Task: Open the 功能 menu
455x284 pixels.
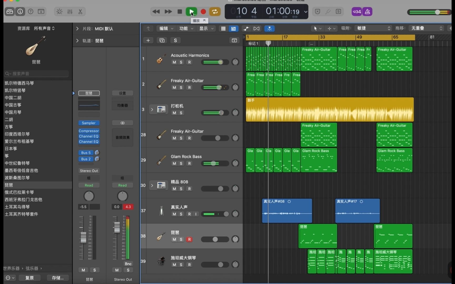Action: point(186,29)
